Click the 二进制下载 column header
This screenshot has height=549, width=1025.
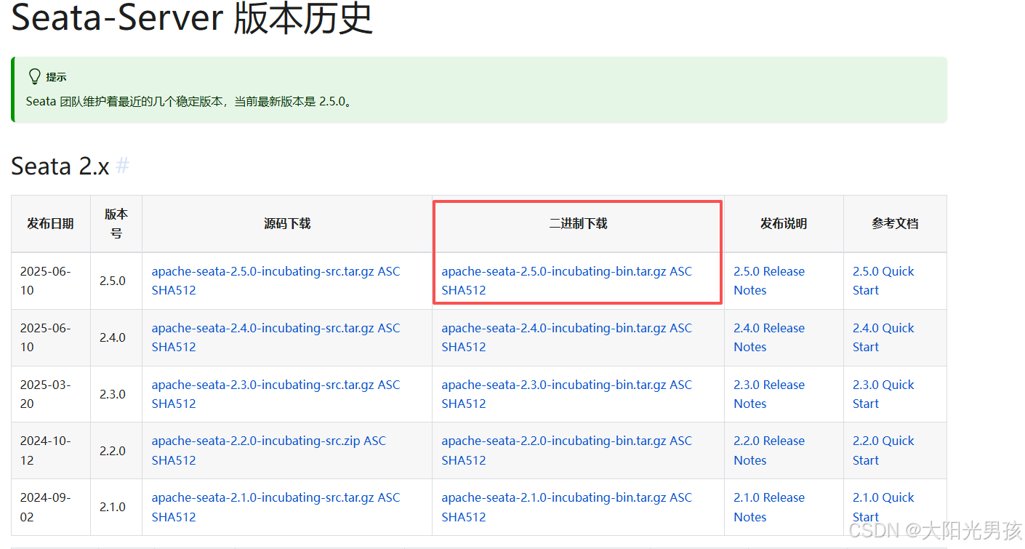click(578, 223)
